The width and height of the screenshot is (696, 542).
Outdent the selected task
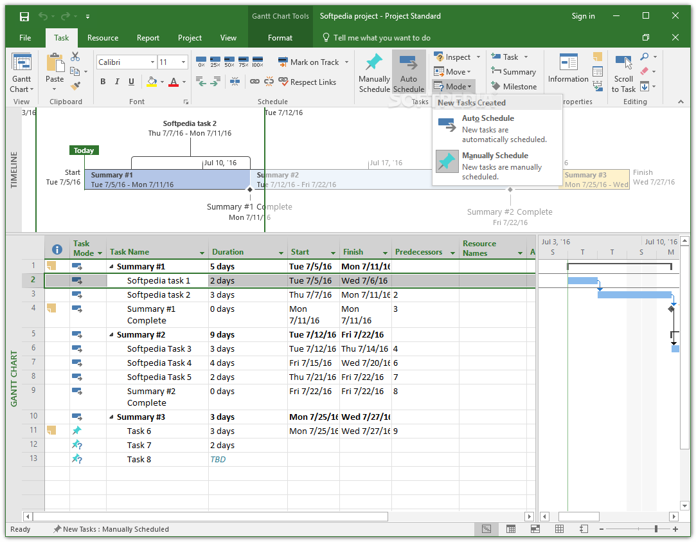[x=201, y=82]
